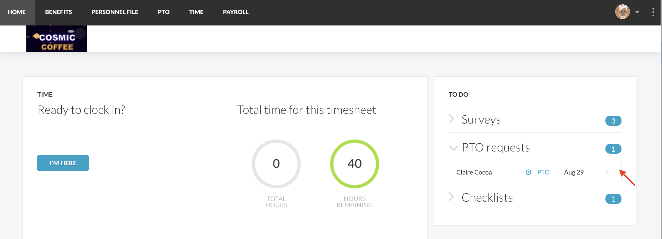This screenshot has width=662, height=239.
Task: Click the PTO status circle icon
Action: [528, 172]
